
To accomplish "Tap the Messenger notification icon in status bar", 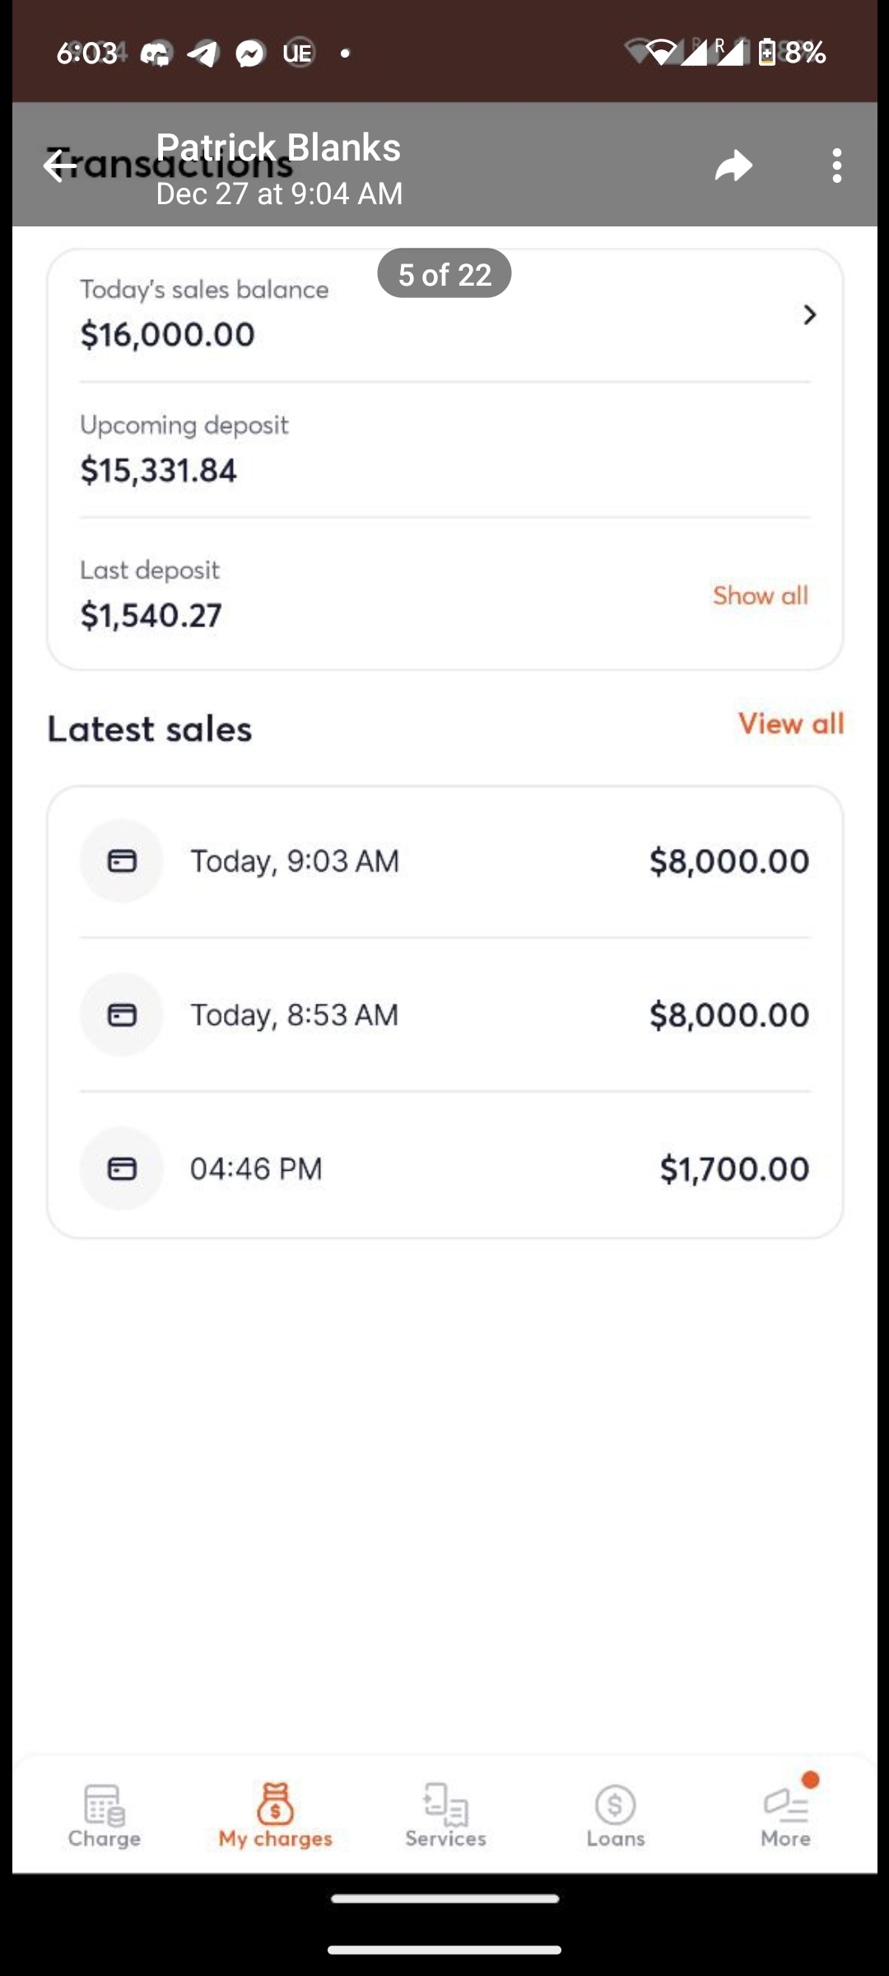I will click(250, 54).
